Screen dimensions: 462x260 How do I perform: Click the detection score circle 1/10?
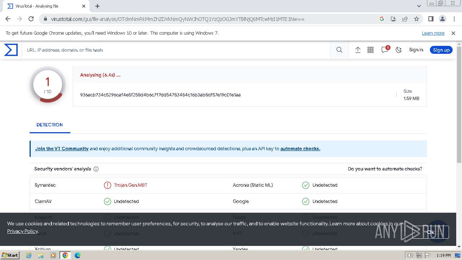click(48, 85)
